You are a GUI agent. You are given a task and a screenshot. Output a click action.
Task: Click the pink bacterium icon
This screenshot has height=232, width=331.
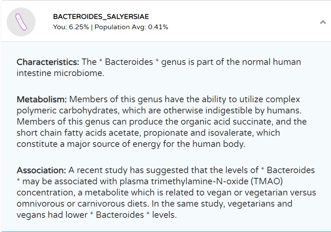[x=21, y=21]
